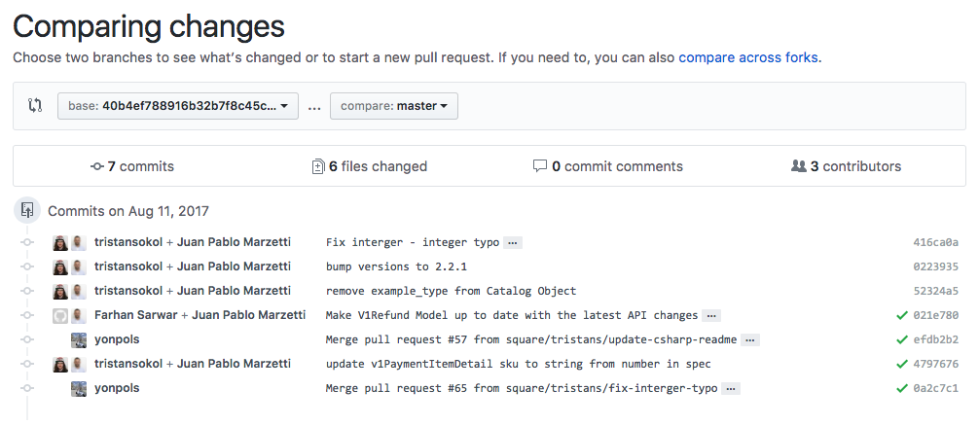Click Farhan Sarwar's avatar icon
979x426 pixels.
59,315
